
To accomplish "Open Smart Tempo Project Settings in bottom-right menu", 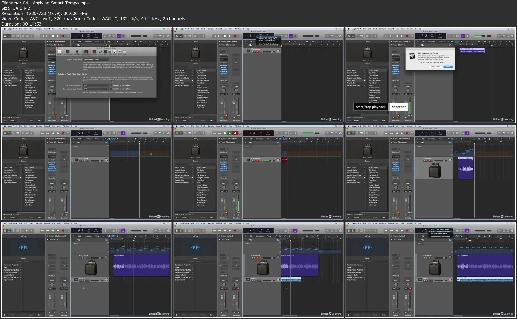I will 441,237.
